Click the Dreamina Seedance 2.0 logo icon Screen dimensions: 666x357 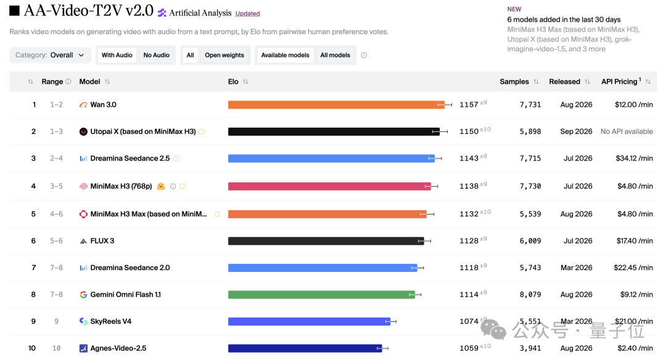83,268
